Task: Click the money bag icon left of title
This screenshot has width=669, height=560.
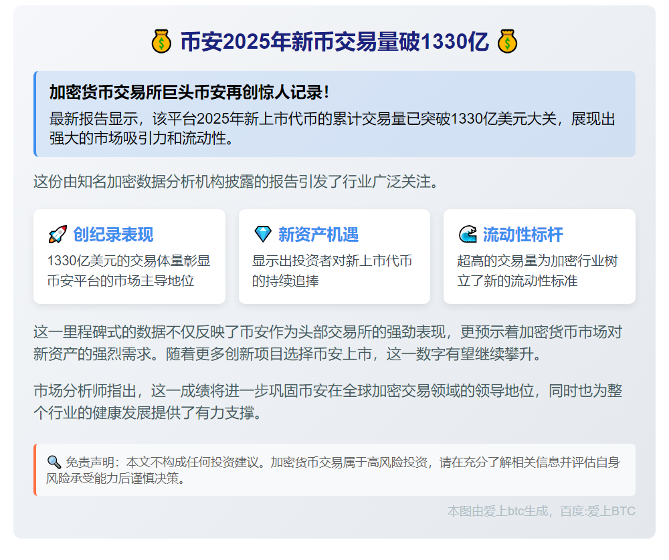Action: tap(162, 42)
